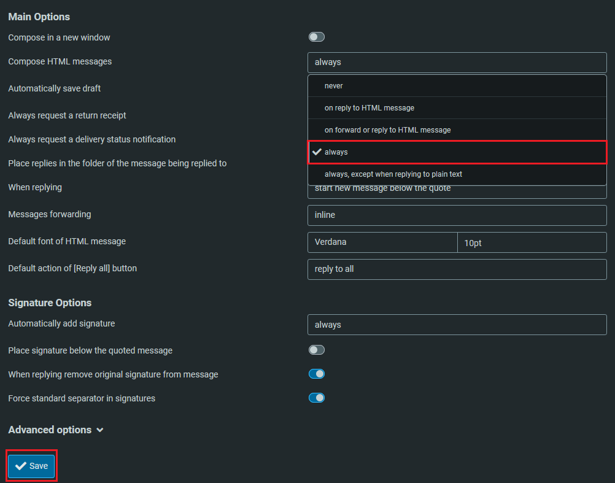Viewport: 615px width, 483px height.
Task: Click the Save button
Action: click(32, 466)
